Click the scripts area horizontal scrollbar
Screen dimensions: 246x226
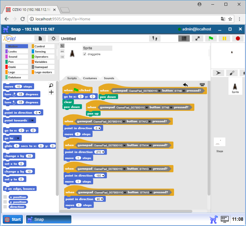126,211
